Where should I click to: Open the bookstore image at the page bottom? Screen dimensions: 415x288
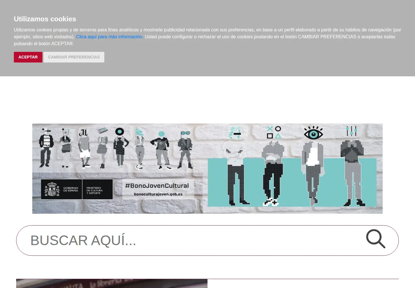(112, 283)
